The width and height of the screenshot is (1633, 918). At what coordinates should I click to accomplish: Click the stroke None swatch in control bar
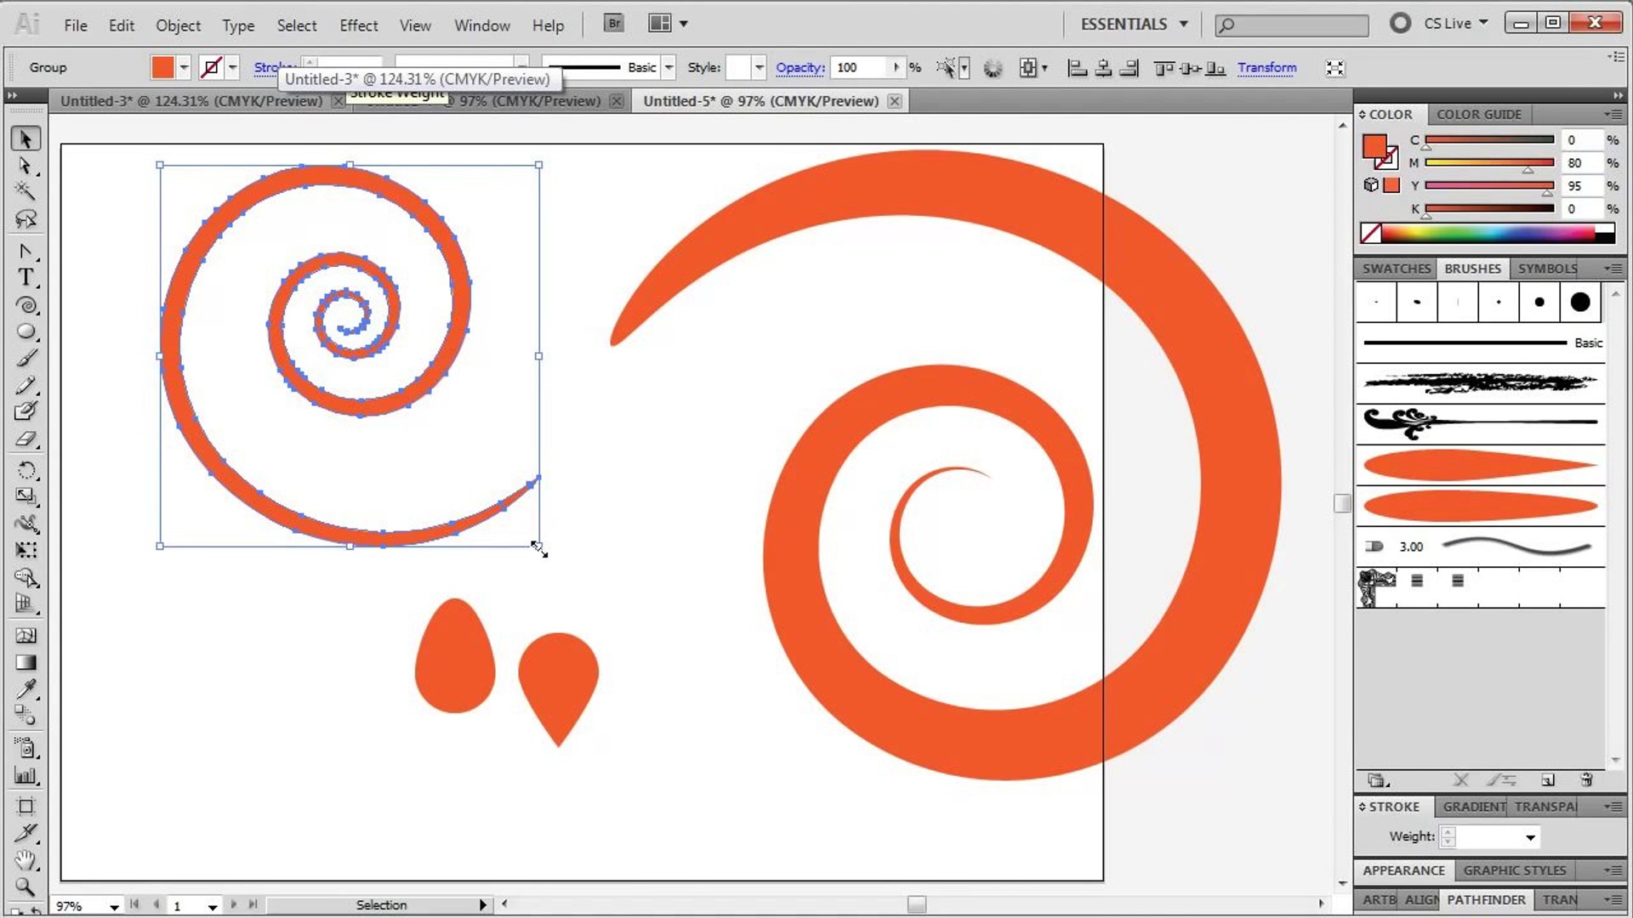click(x=211, y=67)
